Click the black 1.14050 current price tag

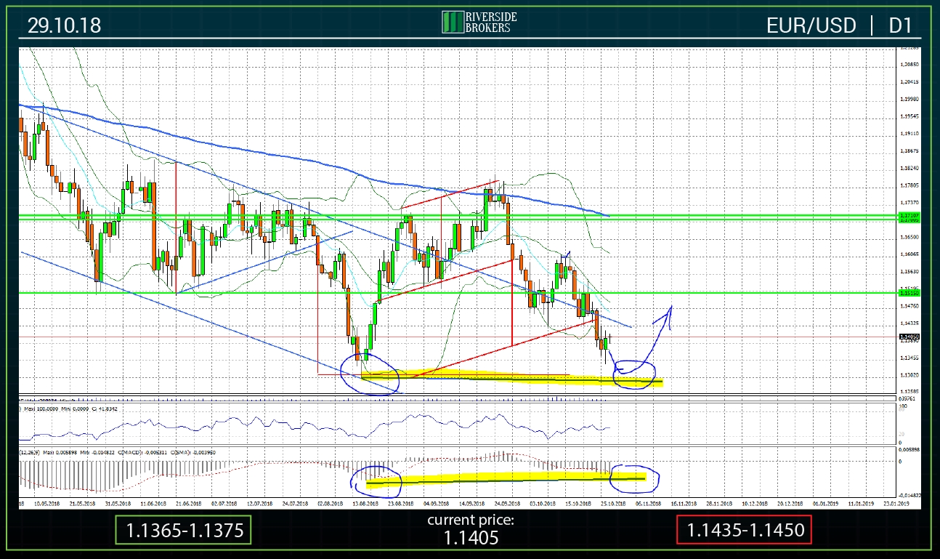click(909, 337)
